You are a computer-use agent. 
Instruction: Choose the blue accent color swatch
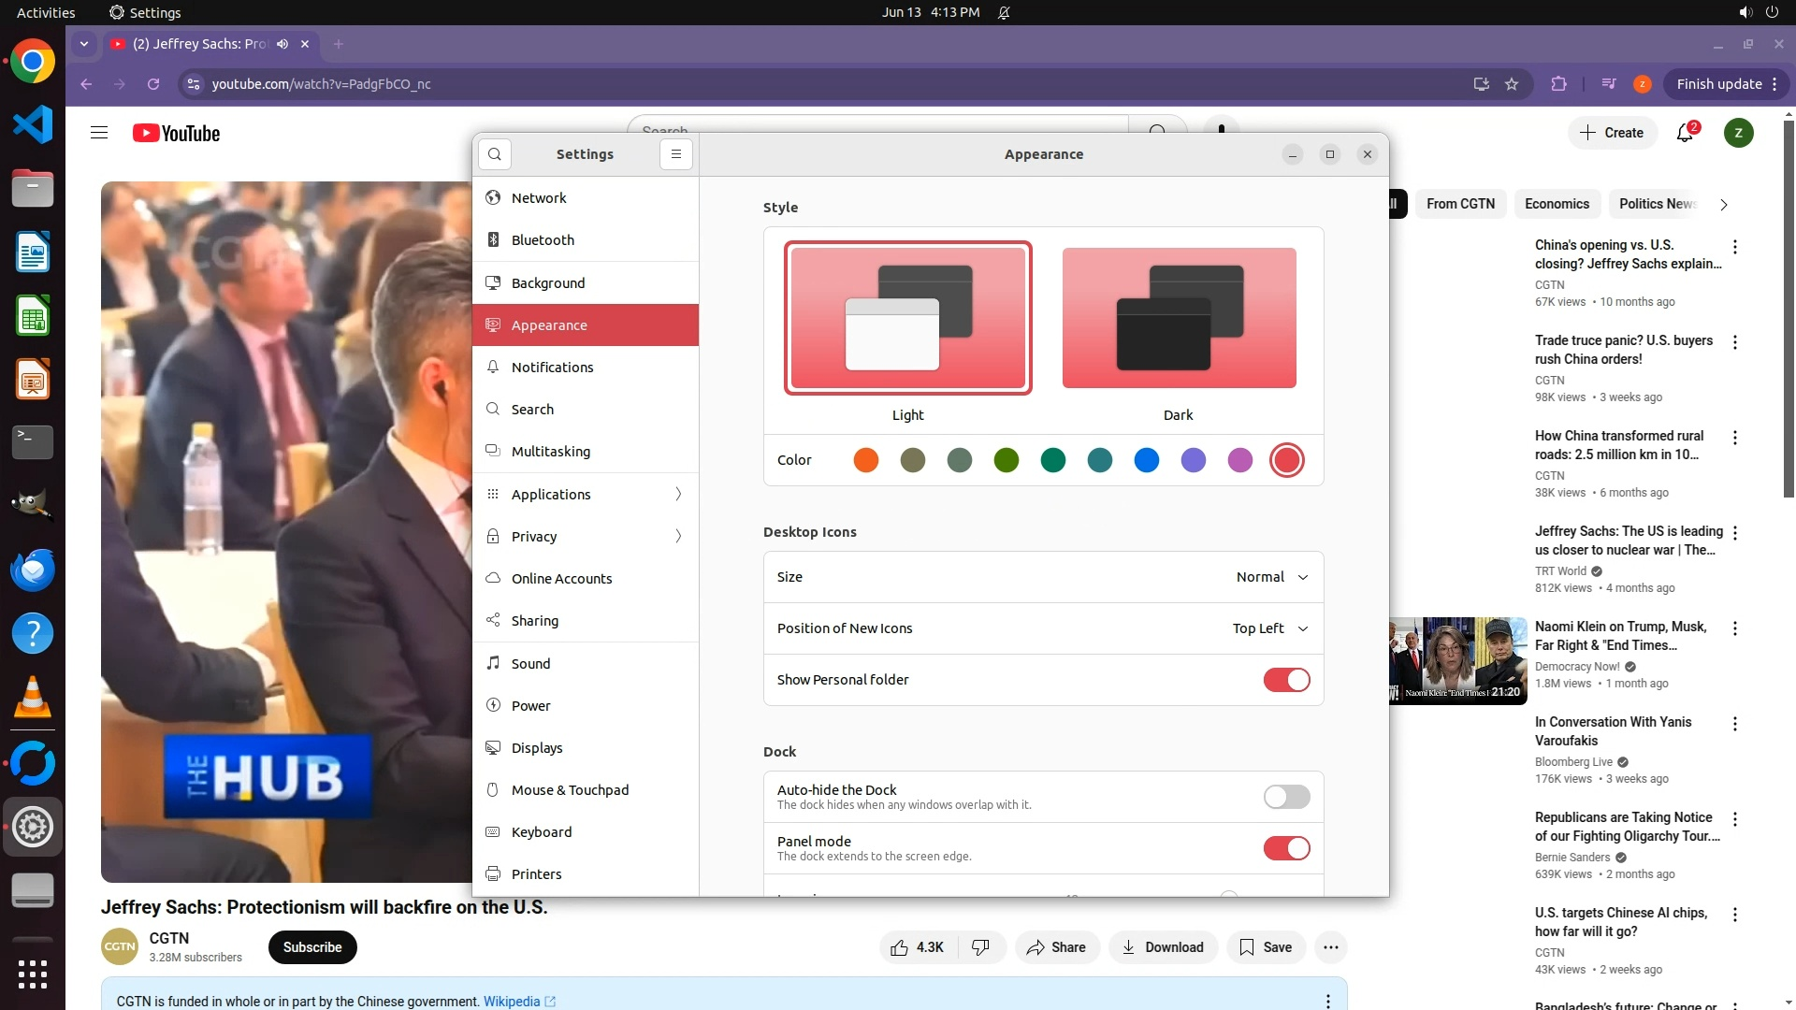(x=1146, y=460)
